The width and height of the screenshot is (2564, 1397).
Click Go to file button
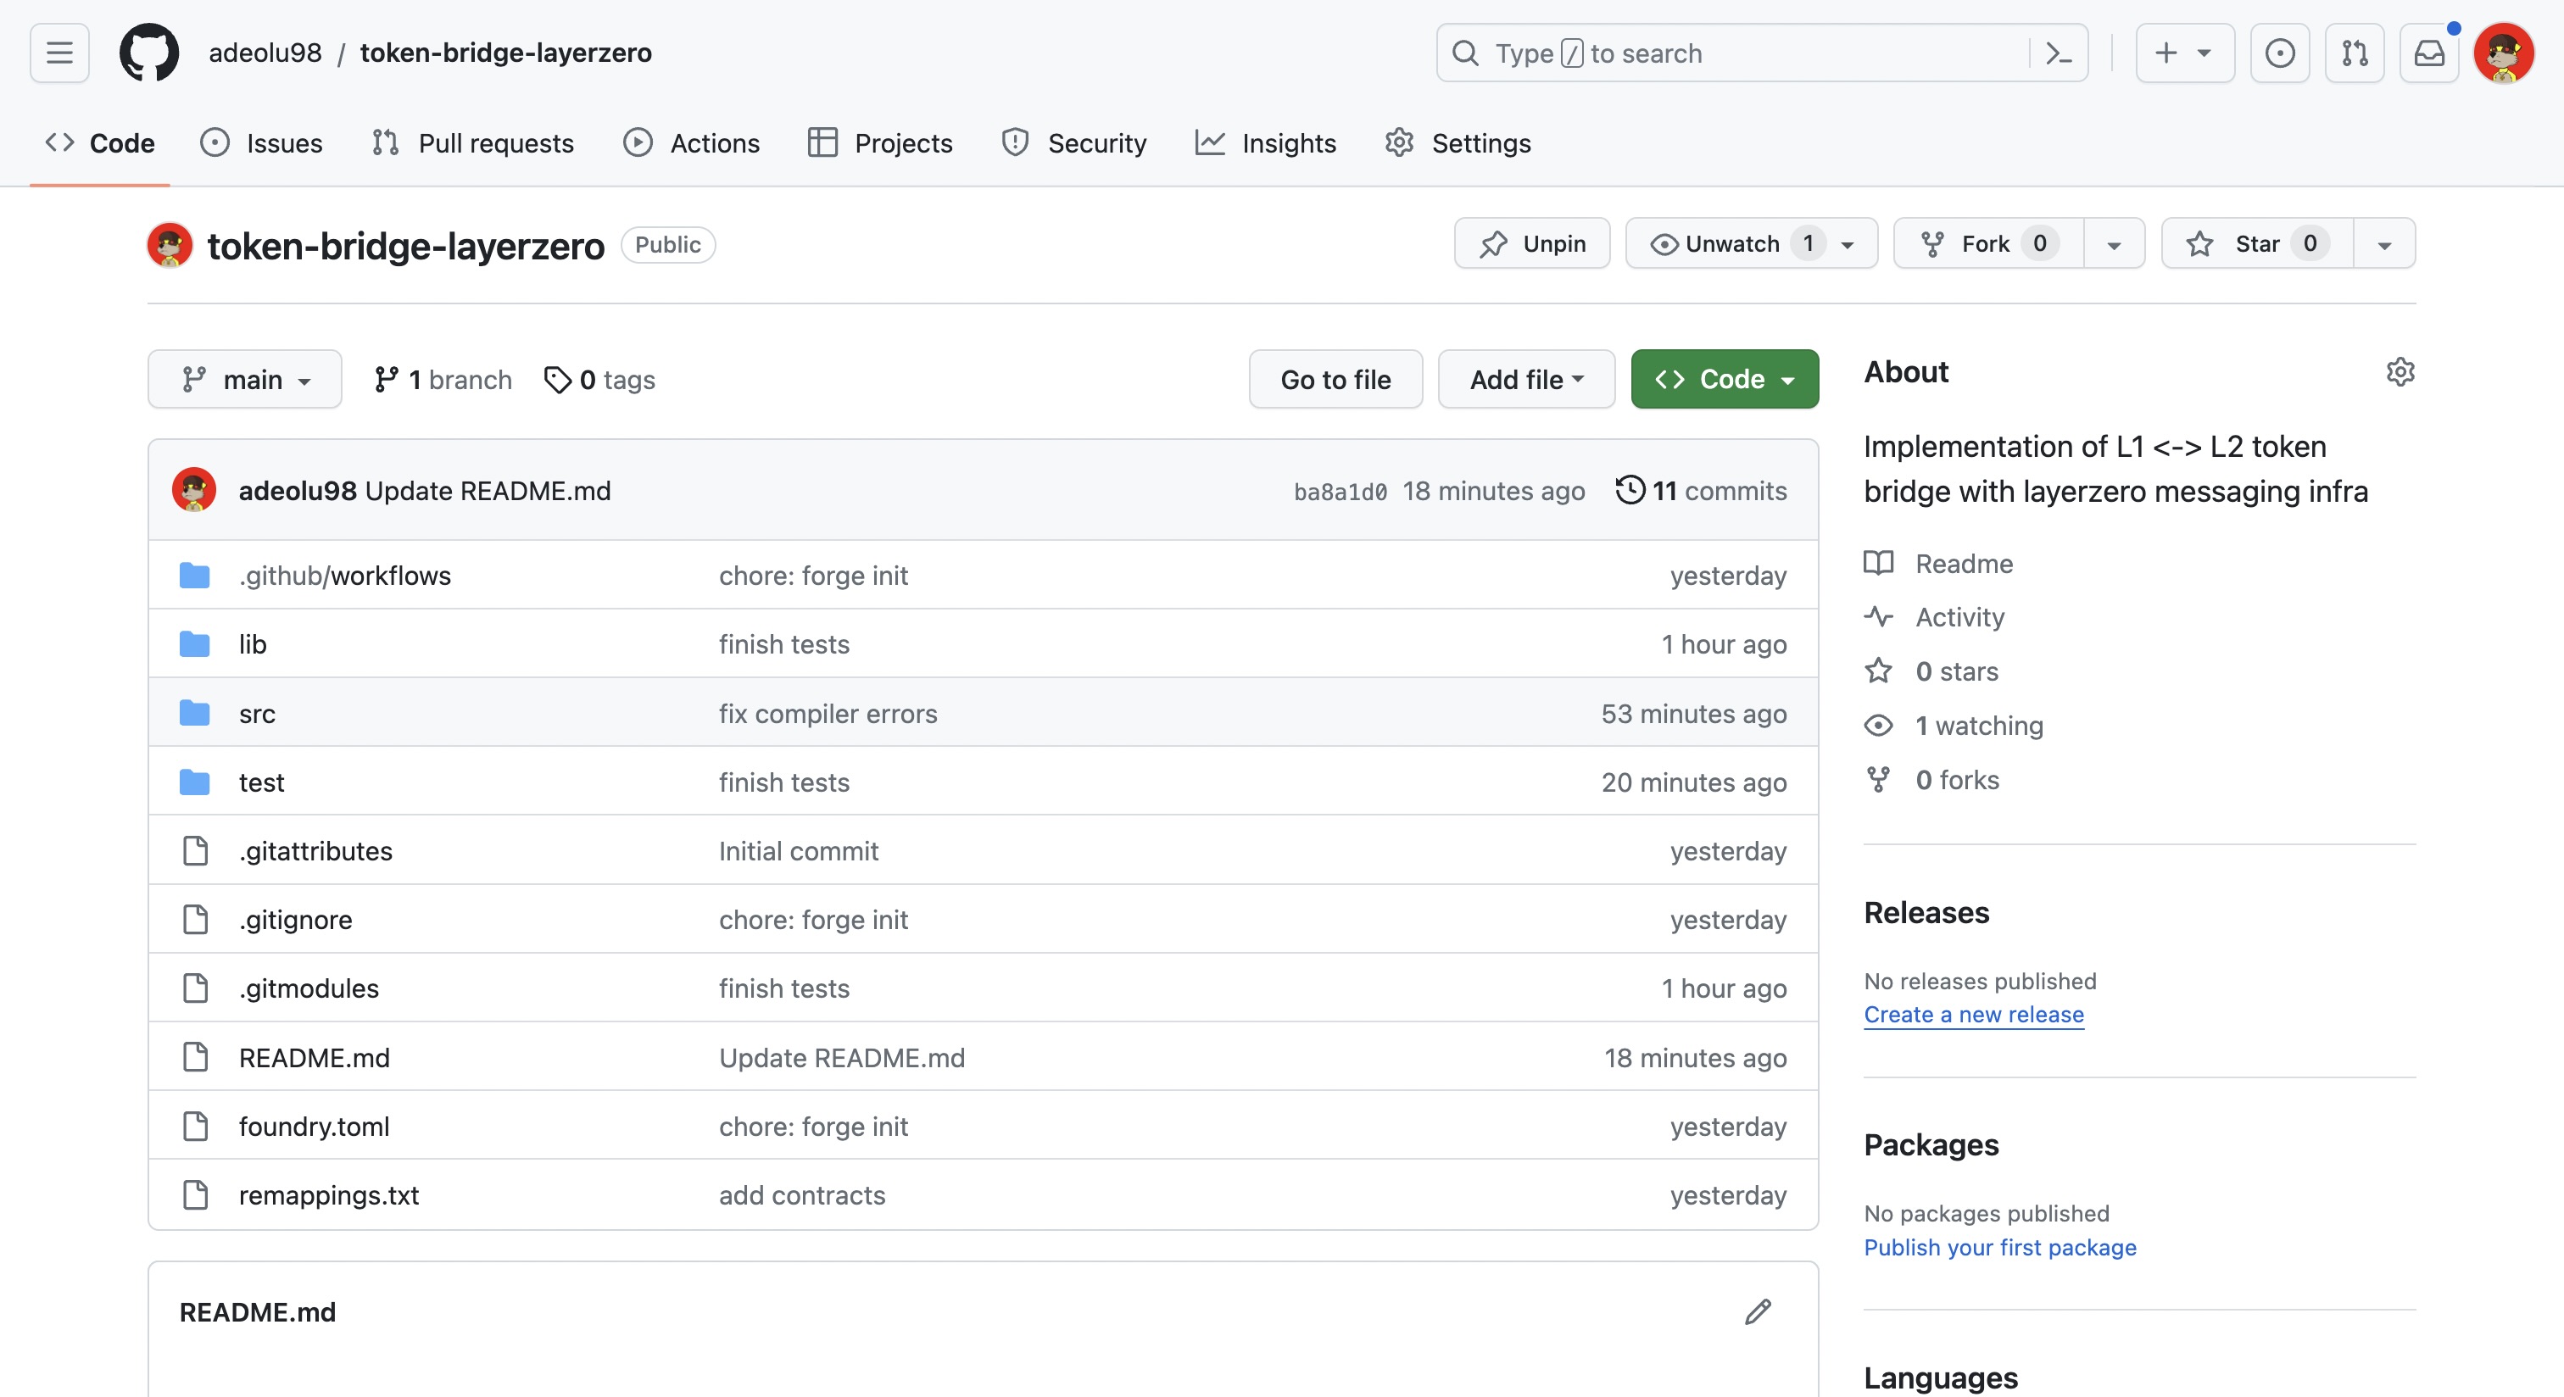[1335, 379]
